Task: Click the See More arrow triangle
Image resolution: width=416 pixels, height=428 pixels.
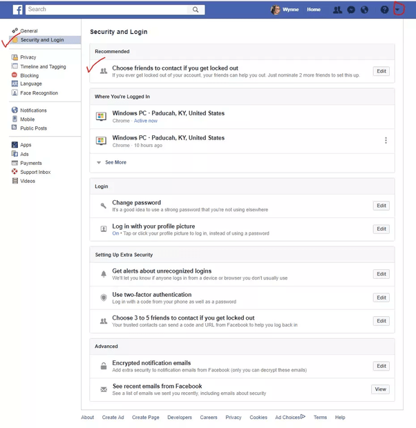Action: [x=99, y=163]
